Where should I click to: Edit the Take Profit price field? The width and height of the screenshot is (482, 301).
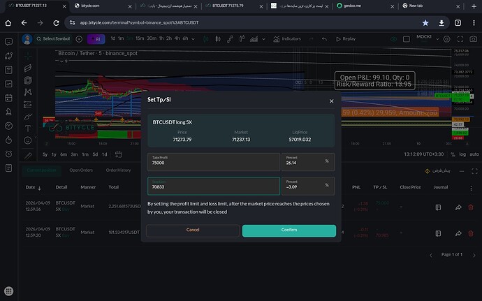click(214, 162)
